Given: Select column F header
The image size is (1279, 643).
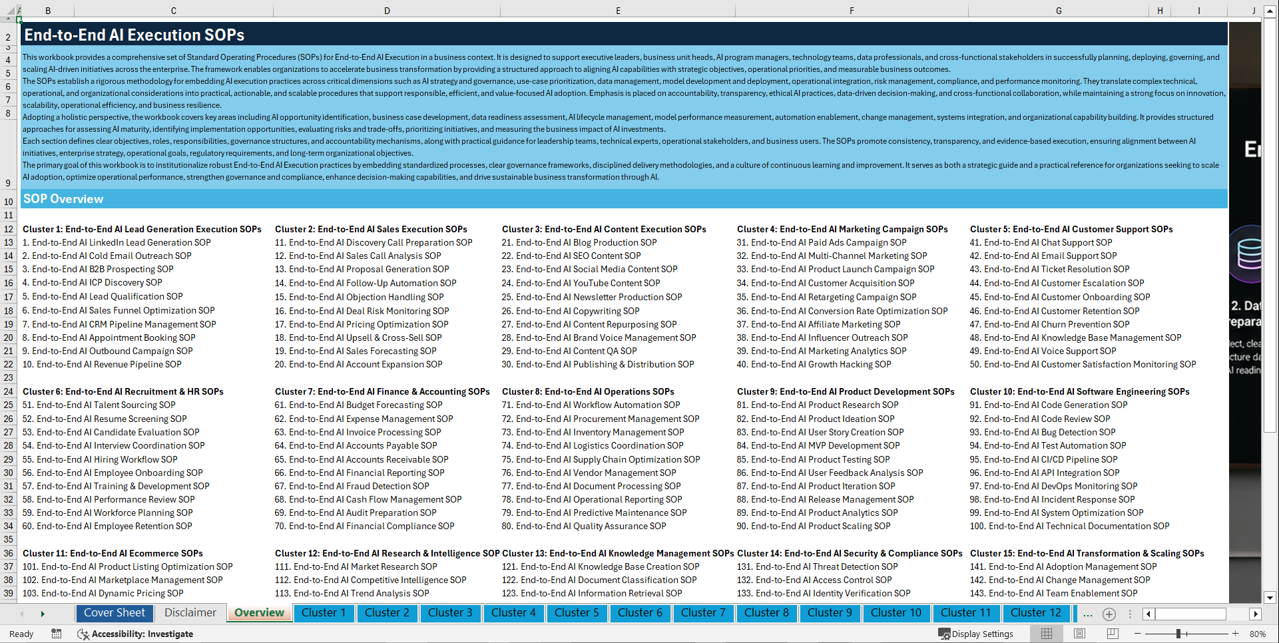Looking at the screenshot, I should pyautogui.click(x=852, y=11).
